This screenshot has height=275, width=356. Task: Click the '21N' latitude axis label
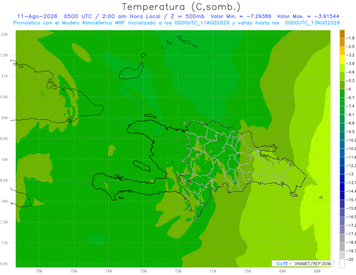point(5,76)
